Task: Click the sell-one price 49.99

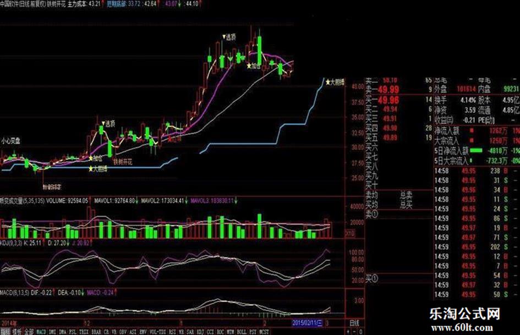Action: tap(388, 89)
